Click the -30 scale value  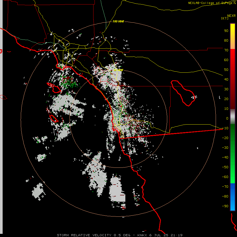(225, 148)
